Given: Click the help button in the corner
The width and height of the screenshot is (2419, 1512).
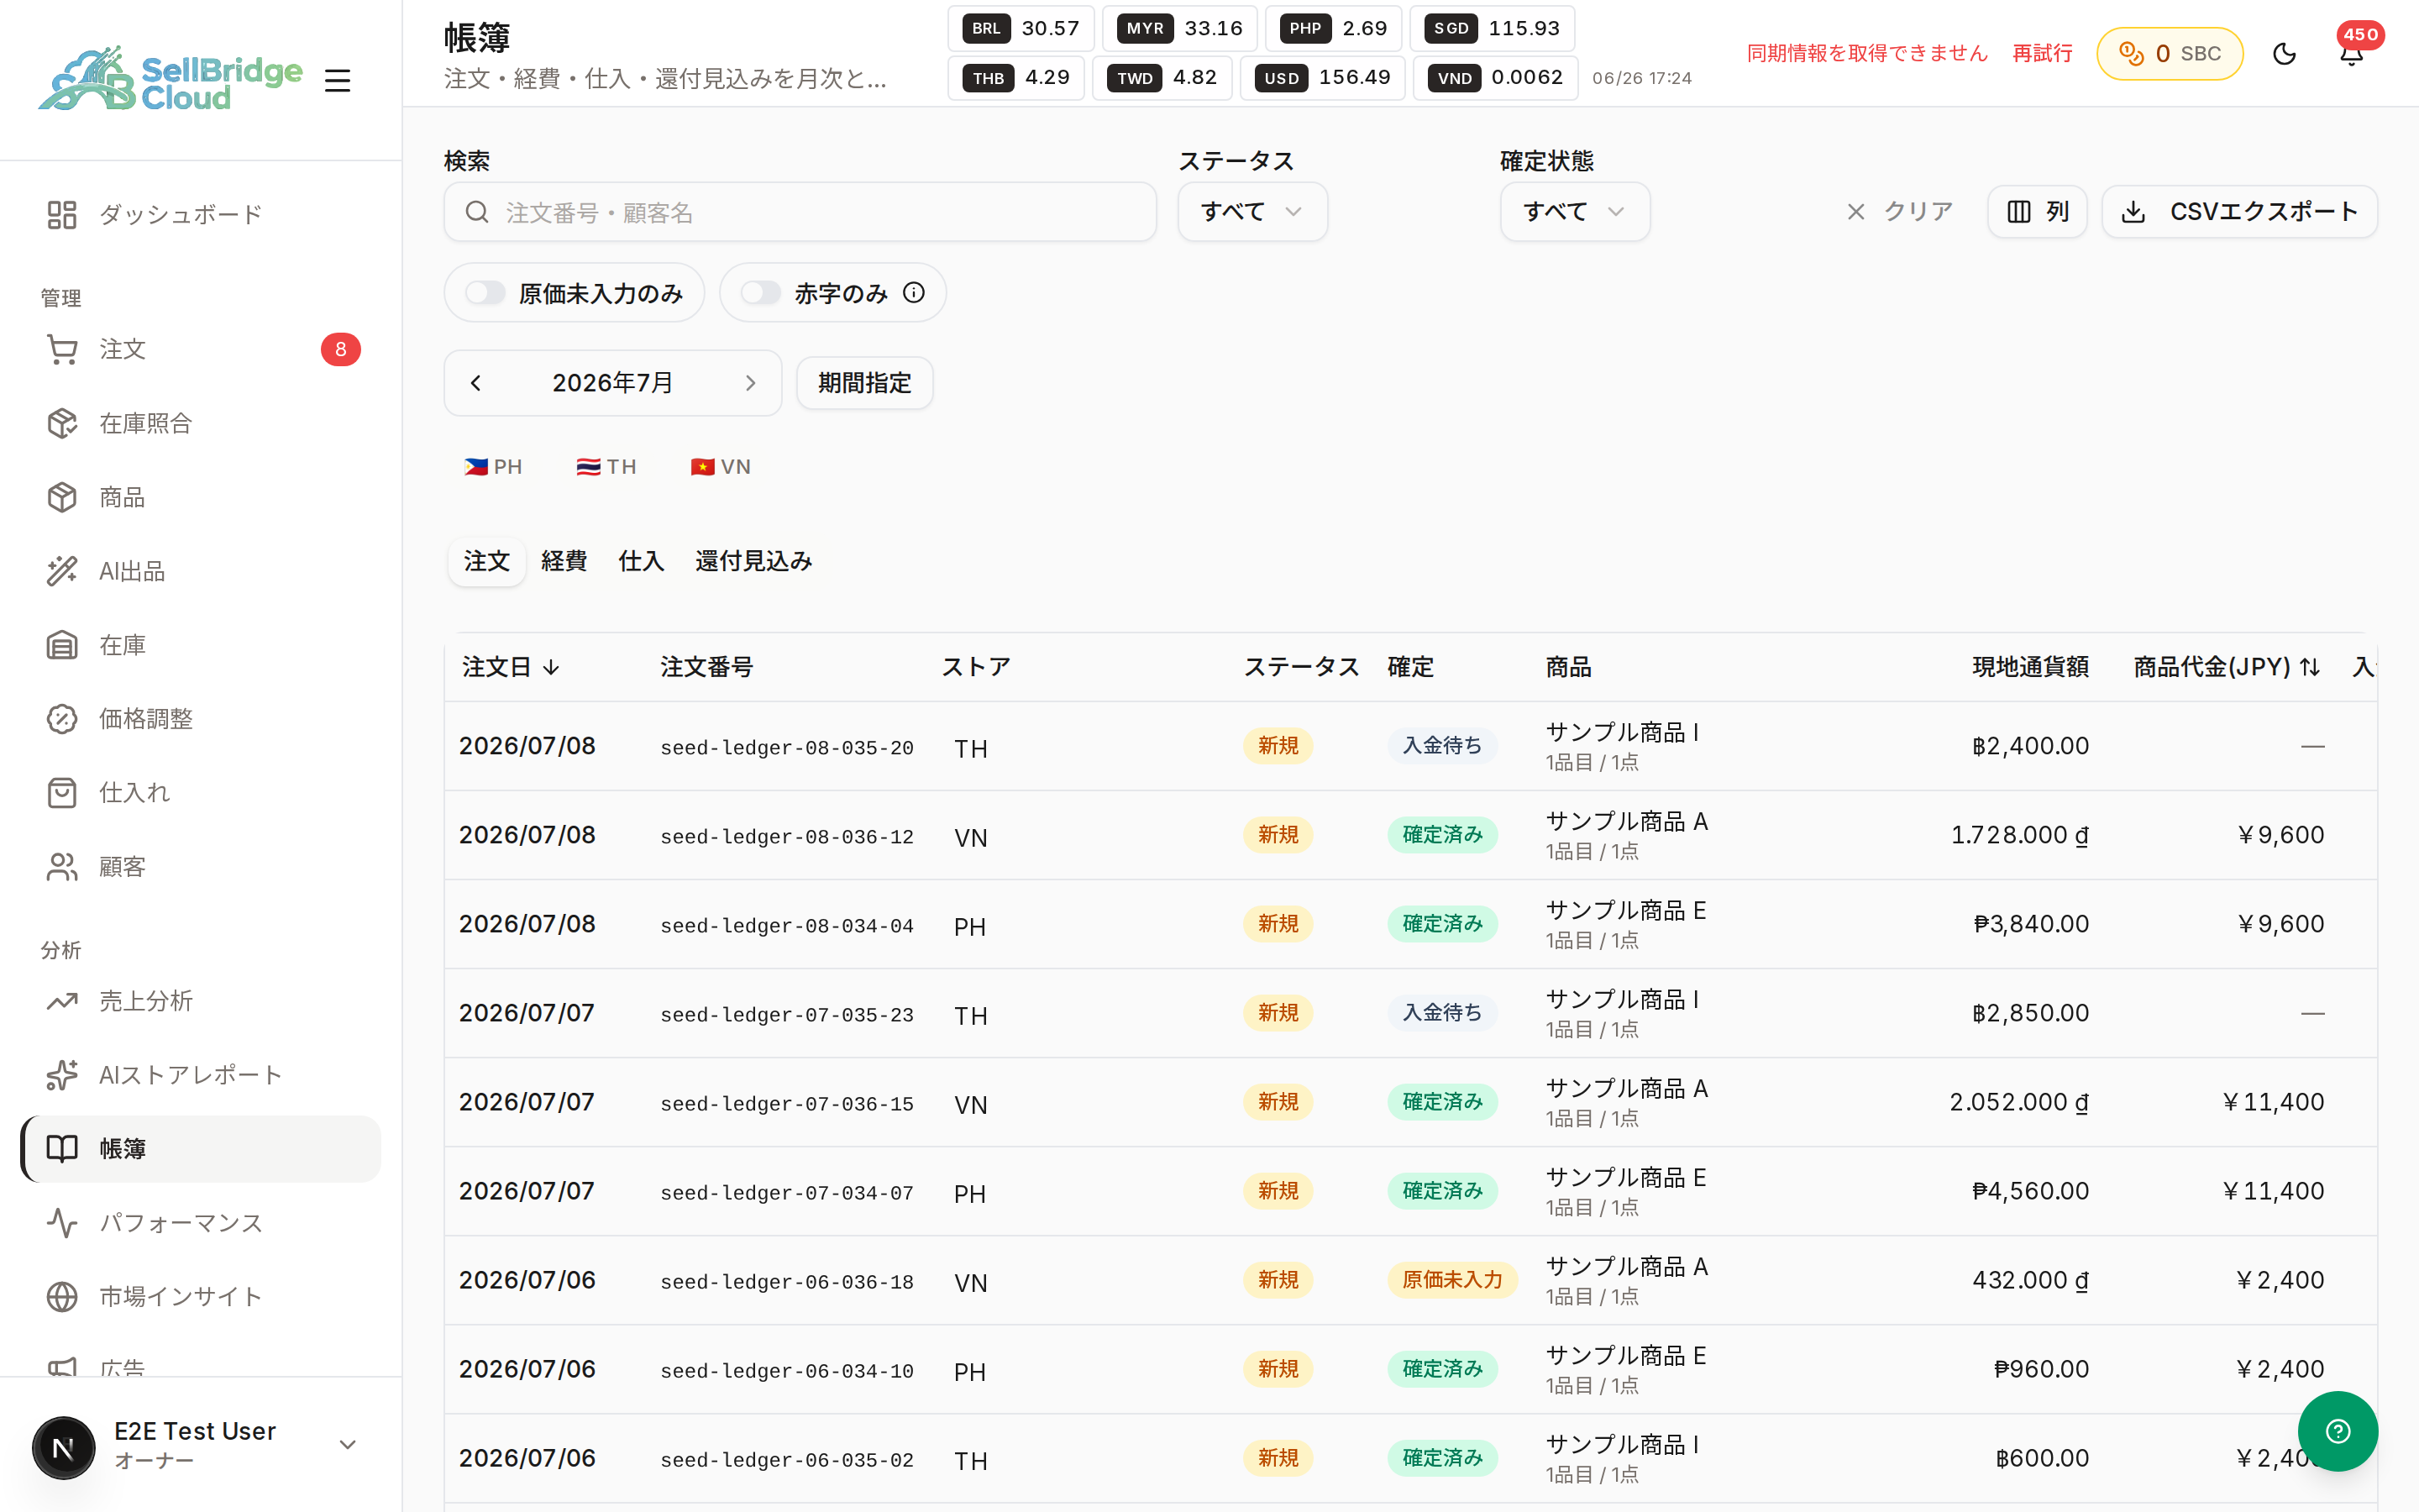Looking at the screenshot, I should click(x=2337, y=1431).
